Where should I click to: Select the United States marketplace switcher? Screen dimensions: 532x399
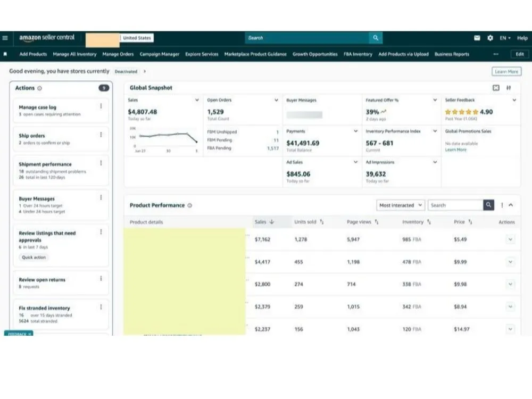coord(137,38)
